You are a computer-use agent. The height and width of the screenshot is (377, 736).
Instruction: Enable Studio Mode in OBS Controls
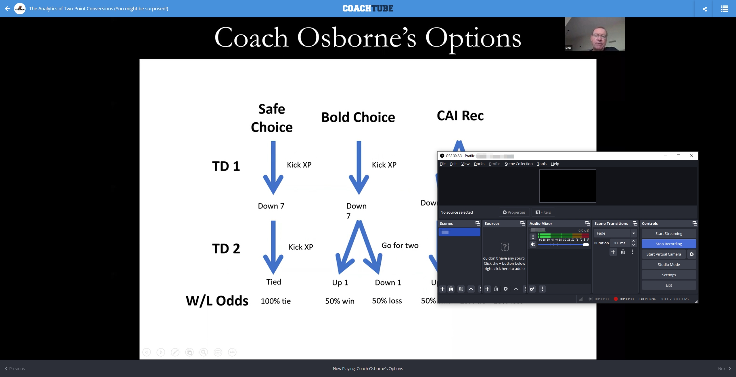click(669, 264)
